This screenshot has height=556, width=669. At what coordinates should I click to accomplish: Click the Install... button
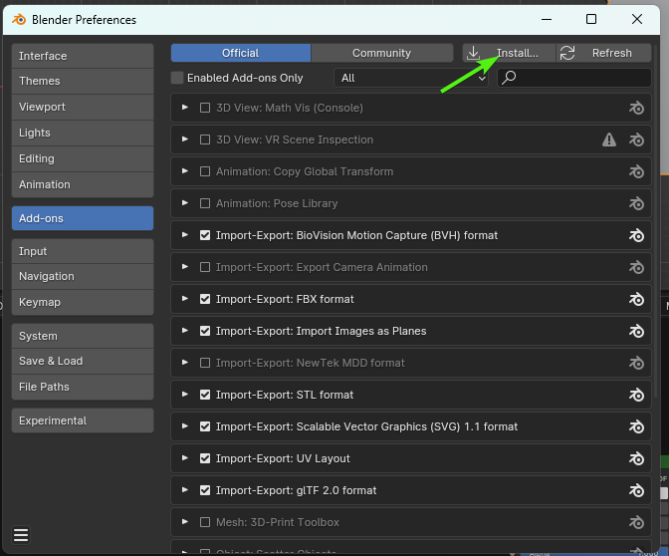509,53
